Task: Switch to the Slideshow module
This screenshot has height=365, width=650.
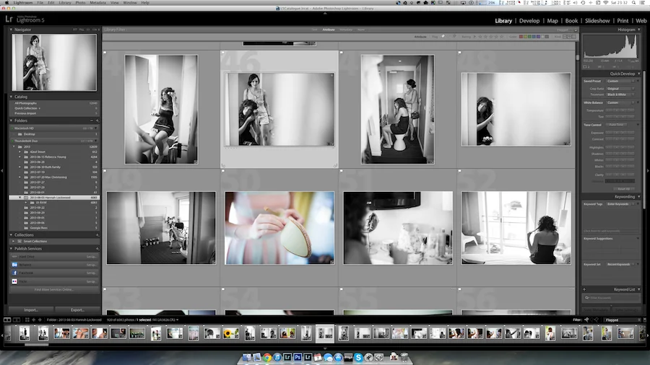Action: click(597, 21)
